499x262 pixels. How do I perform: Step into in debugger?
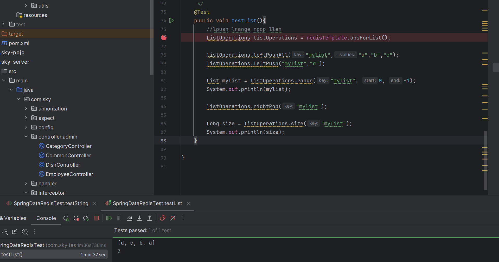coord(139,218)
